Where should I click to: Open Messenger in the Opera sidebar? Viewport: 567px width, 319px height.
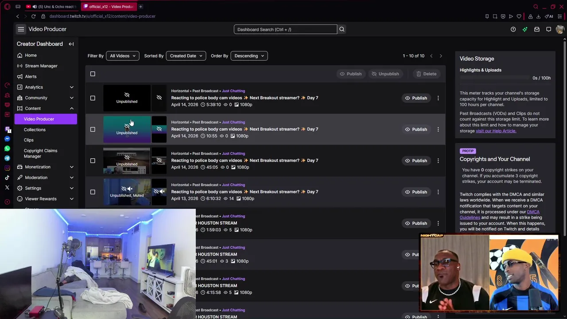pyautogui.click(x=7, y=139)
